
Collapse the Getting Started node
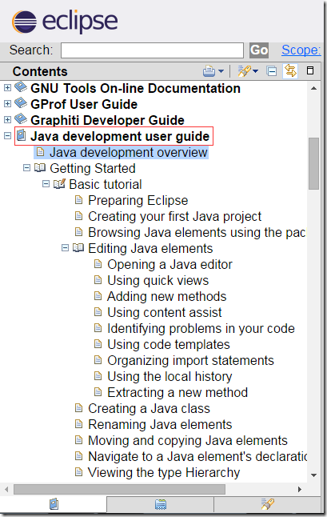tap(26, 168)
